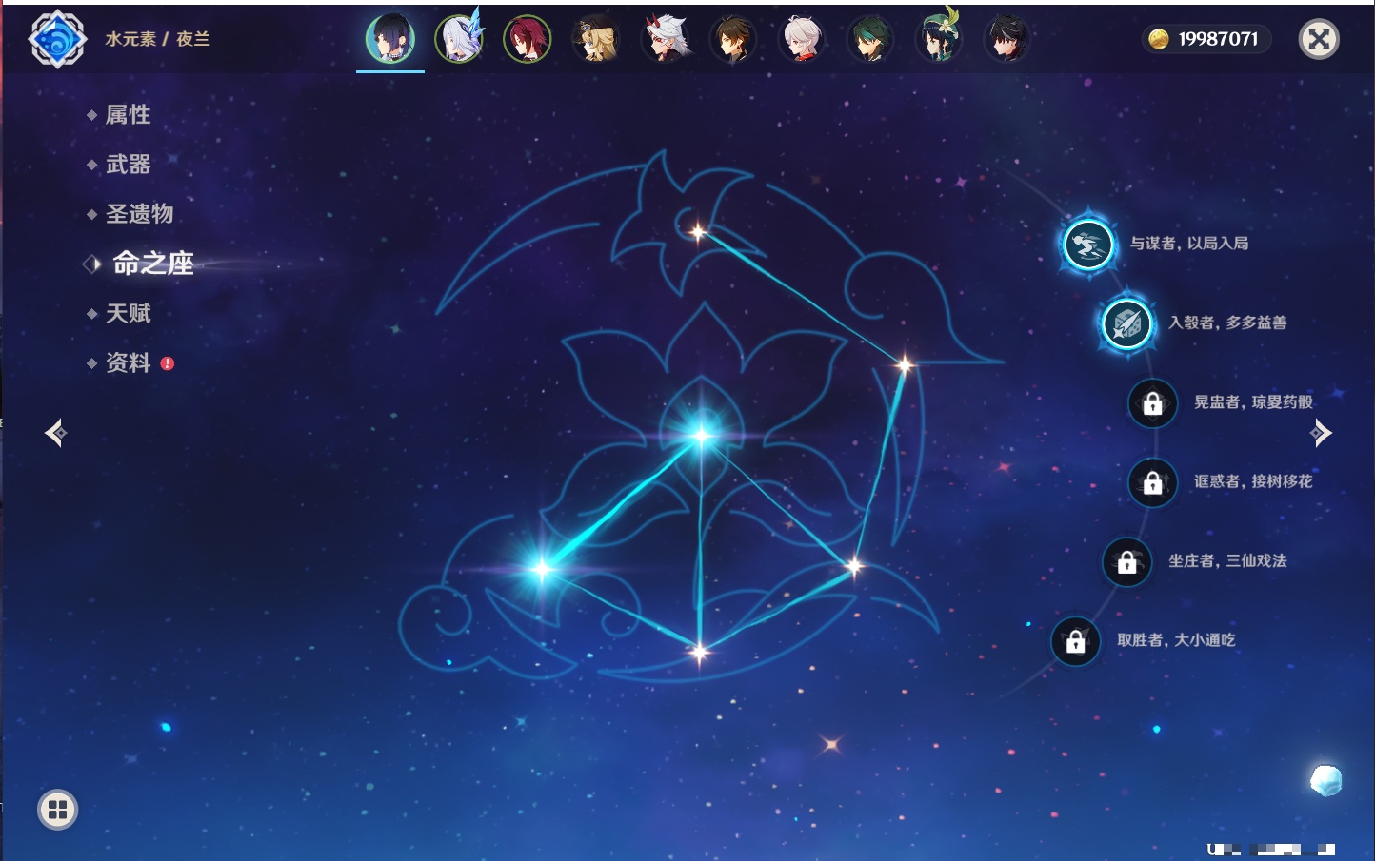
Task: Click the 水元素 / 夜兰 title text
Action: pos(157,39)
